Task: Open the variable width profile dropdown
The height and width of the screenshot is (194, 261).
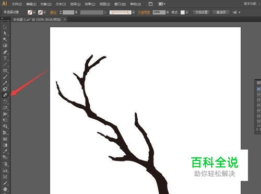Action: (105, 13)
